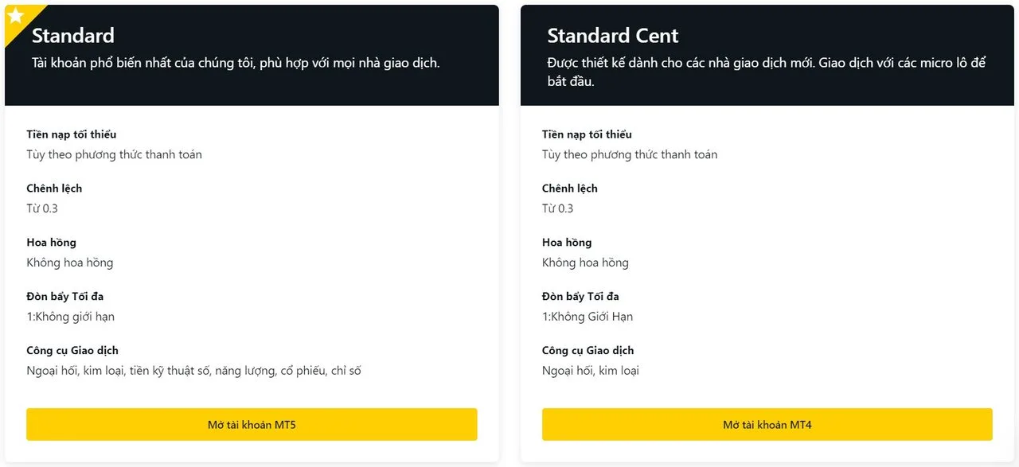Click 'Chênh lệch' label in Standard card
The width and height of the screenshot is (1019, 467).
[x=54, y=189]
